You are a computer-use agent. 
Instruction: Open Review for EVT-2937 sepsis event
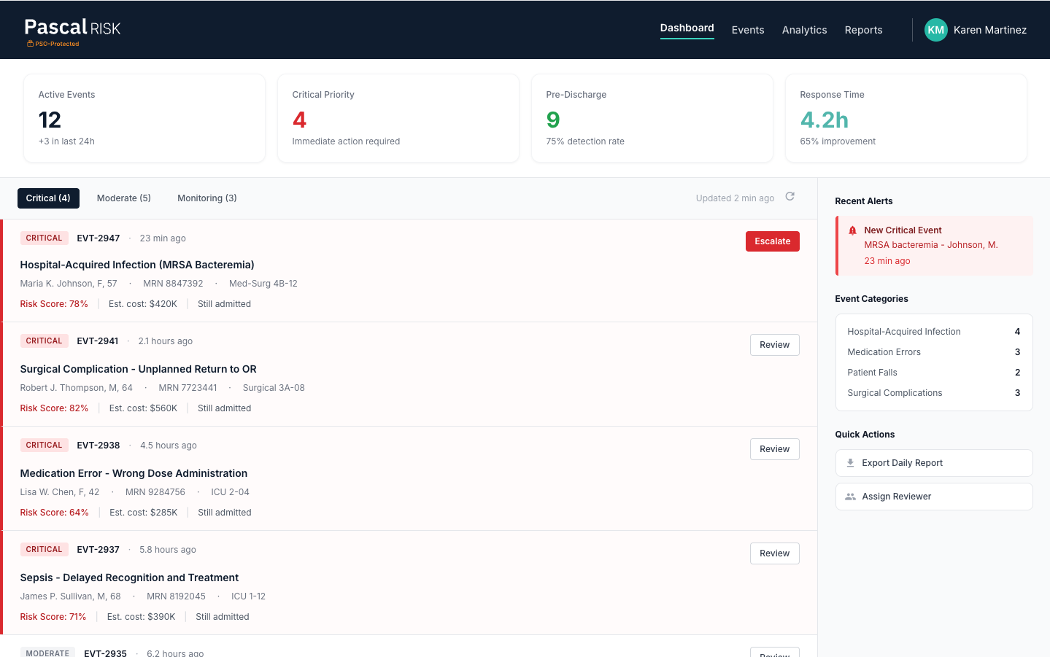coord(775,553)
